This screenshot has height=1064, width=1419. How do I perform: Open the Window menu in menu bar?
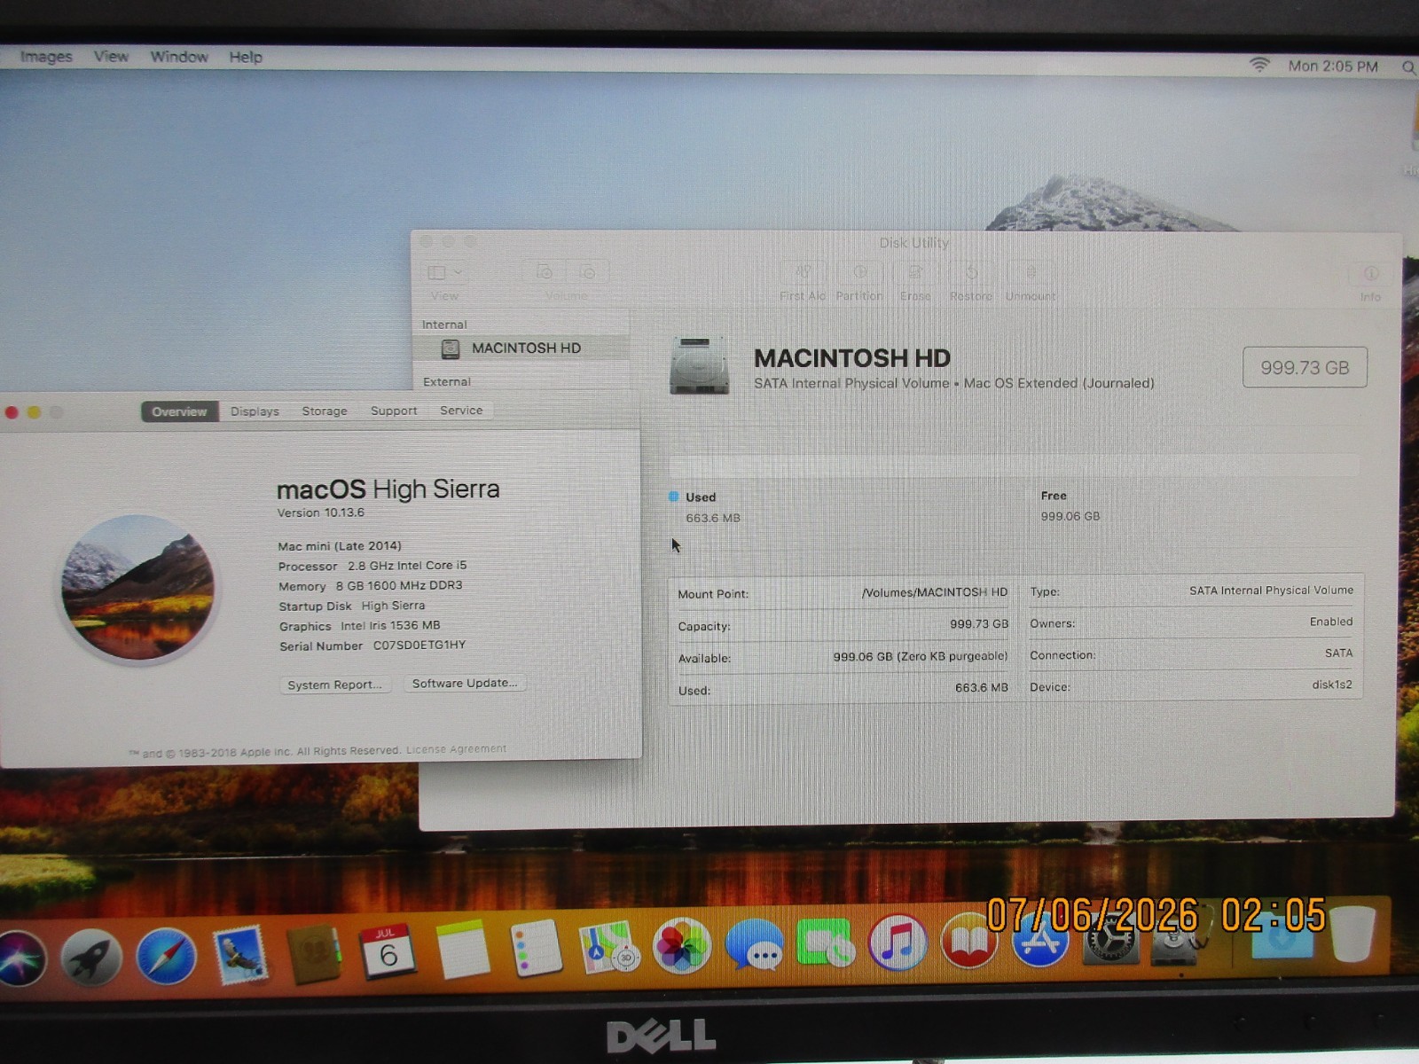click(179, 56)
